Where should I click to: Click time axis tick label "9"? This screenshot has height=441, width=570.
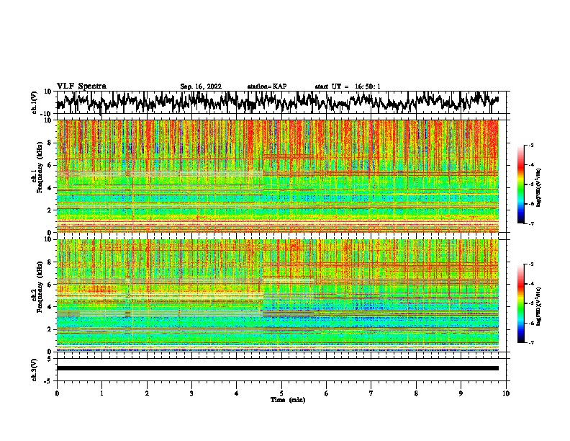[461, 393]
